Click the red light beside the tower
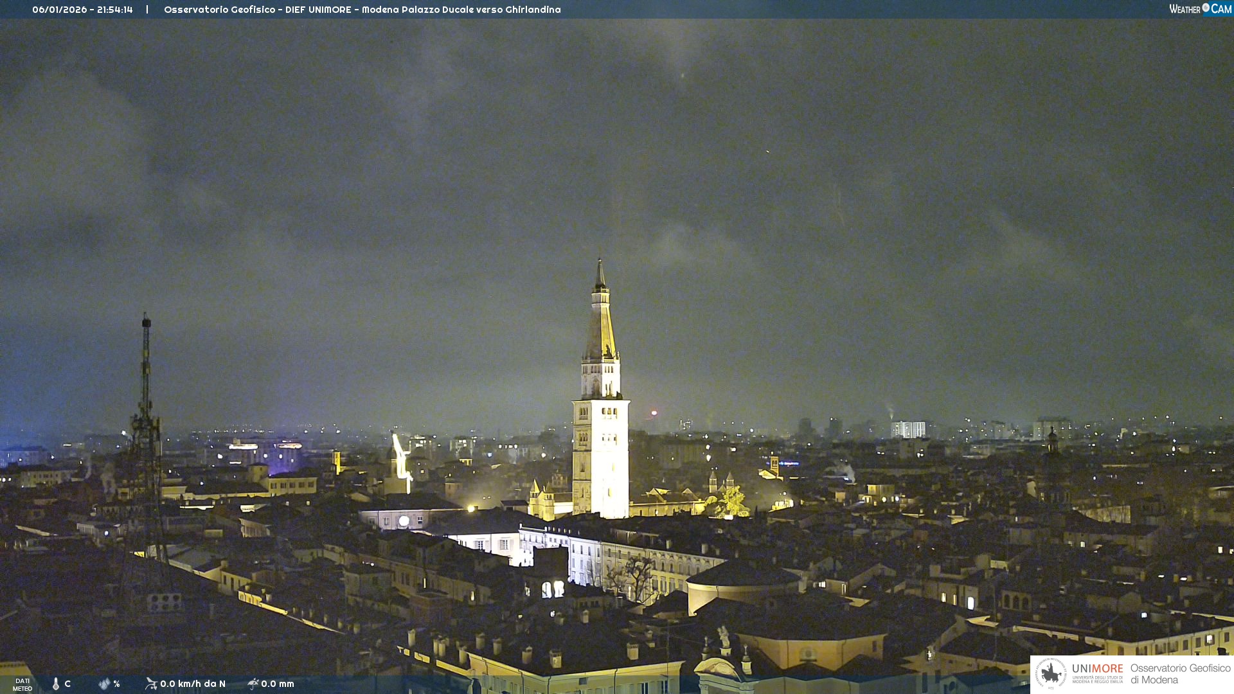Image resolution: width=1234 pixels, height=694 pixels. click(654, 413)
